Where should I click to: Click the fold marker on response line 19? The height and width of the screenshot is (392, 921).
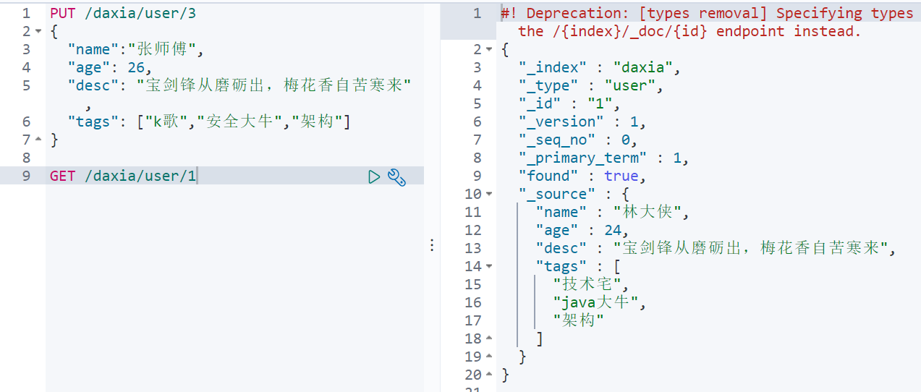point(489,357)
